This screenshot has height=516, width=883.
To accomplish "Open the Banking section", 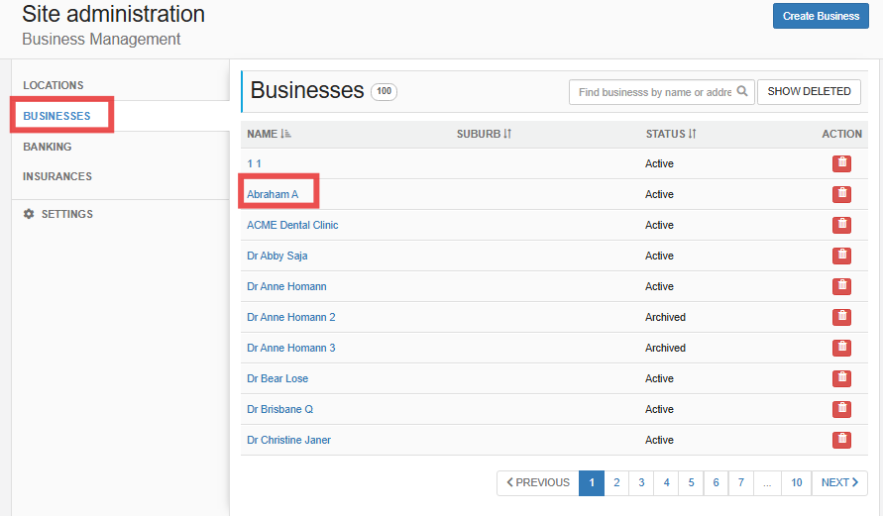I will point(48,147).
